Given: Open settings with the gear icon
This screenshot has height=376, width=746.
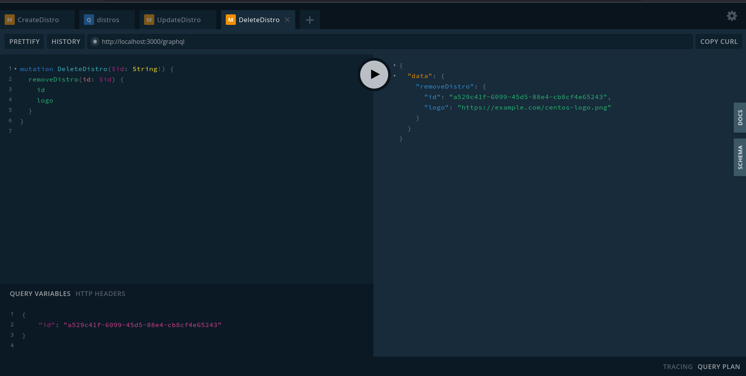Looking at the screenshot, I should 732,16.
